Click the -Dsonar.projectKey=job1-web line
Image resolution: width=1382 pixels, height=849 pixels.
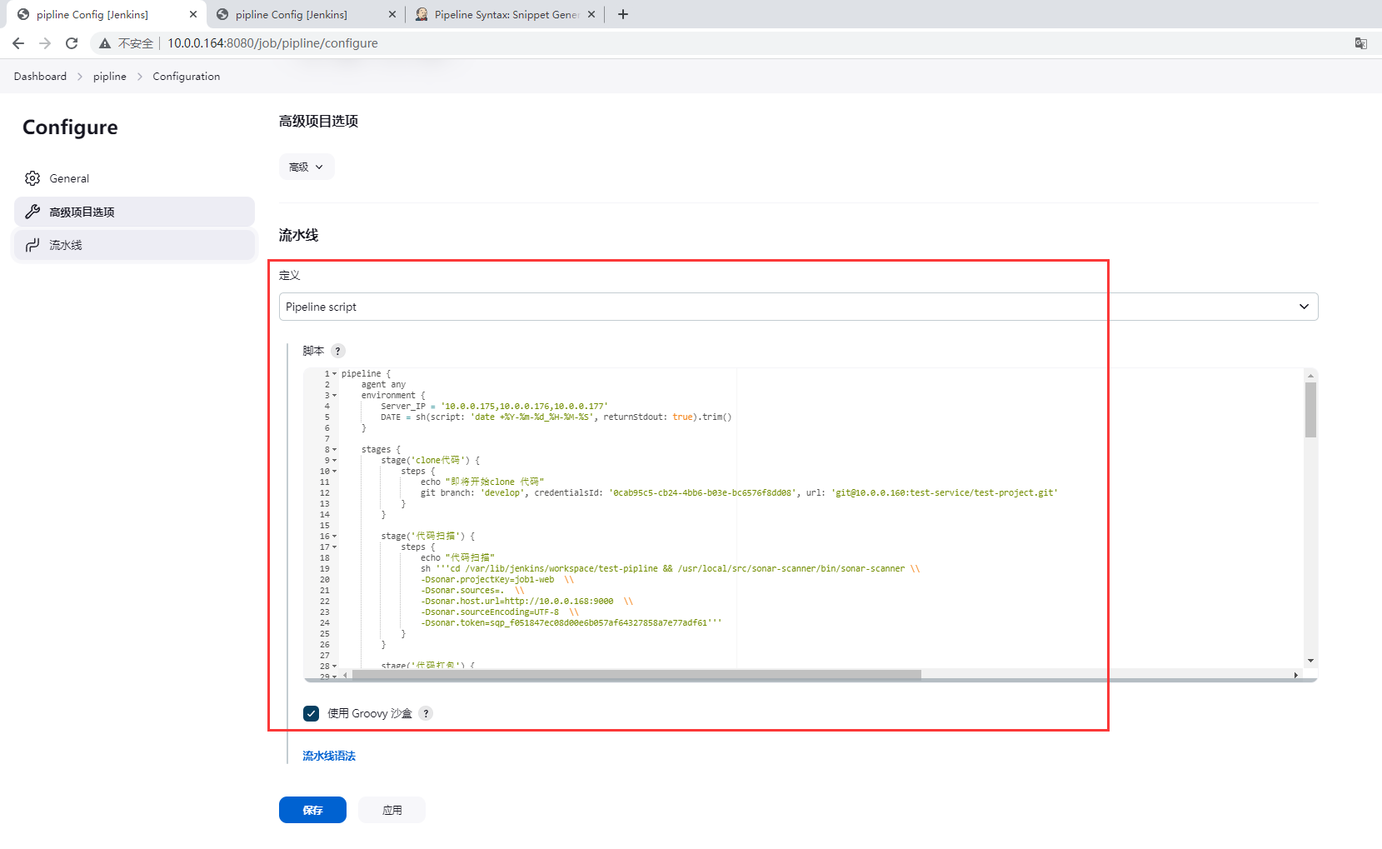(x=497, y=580)
